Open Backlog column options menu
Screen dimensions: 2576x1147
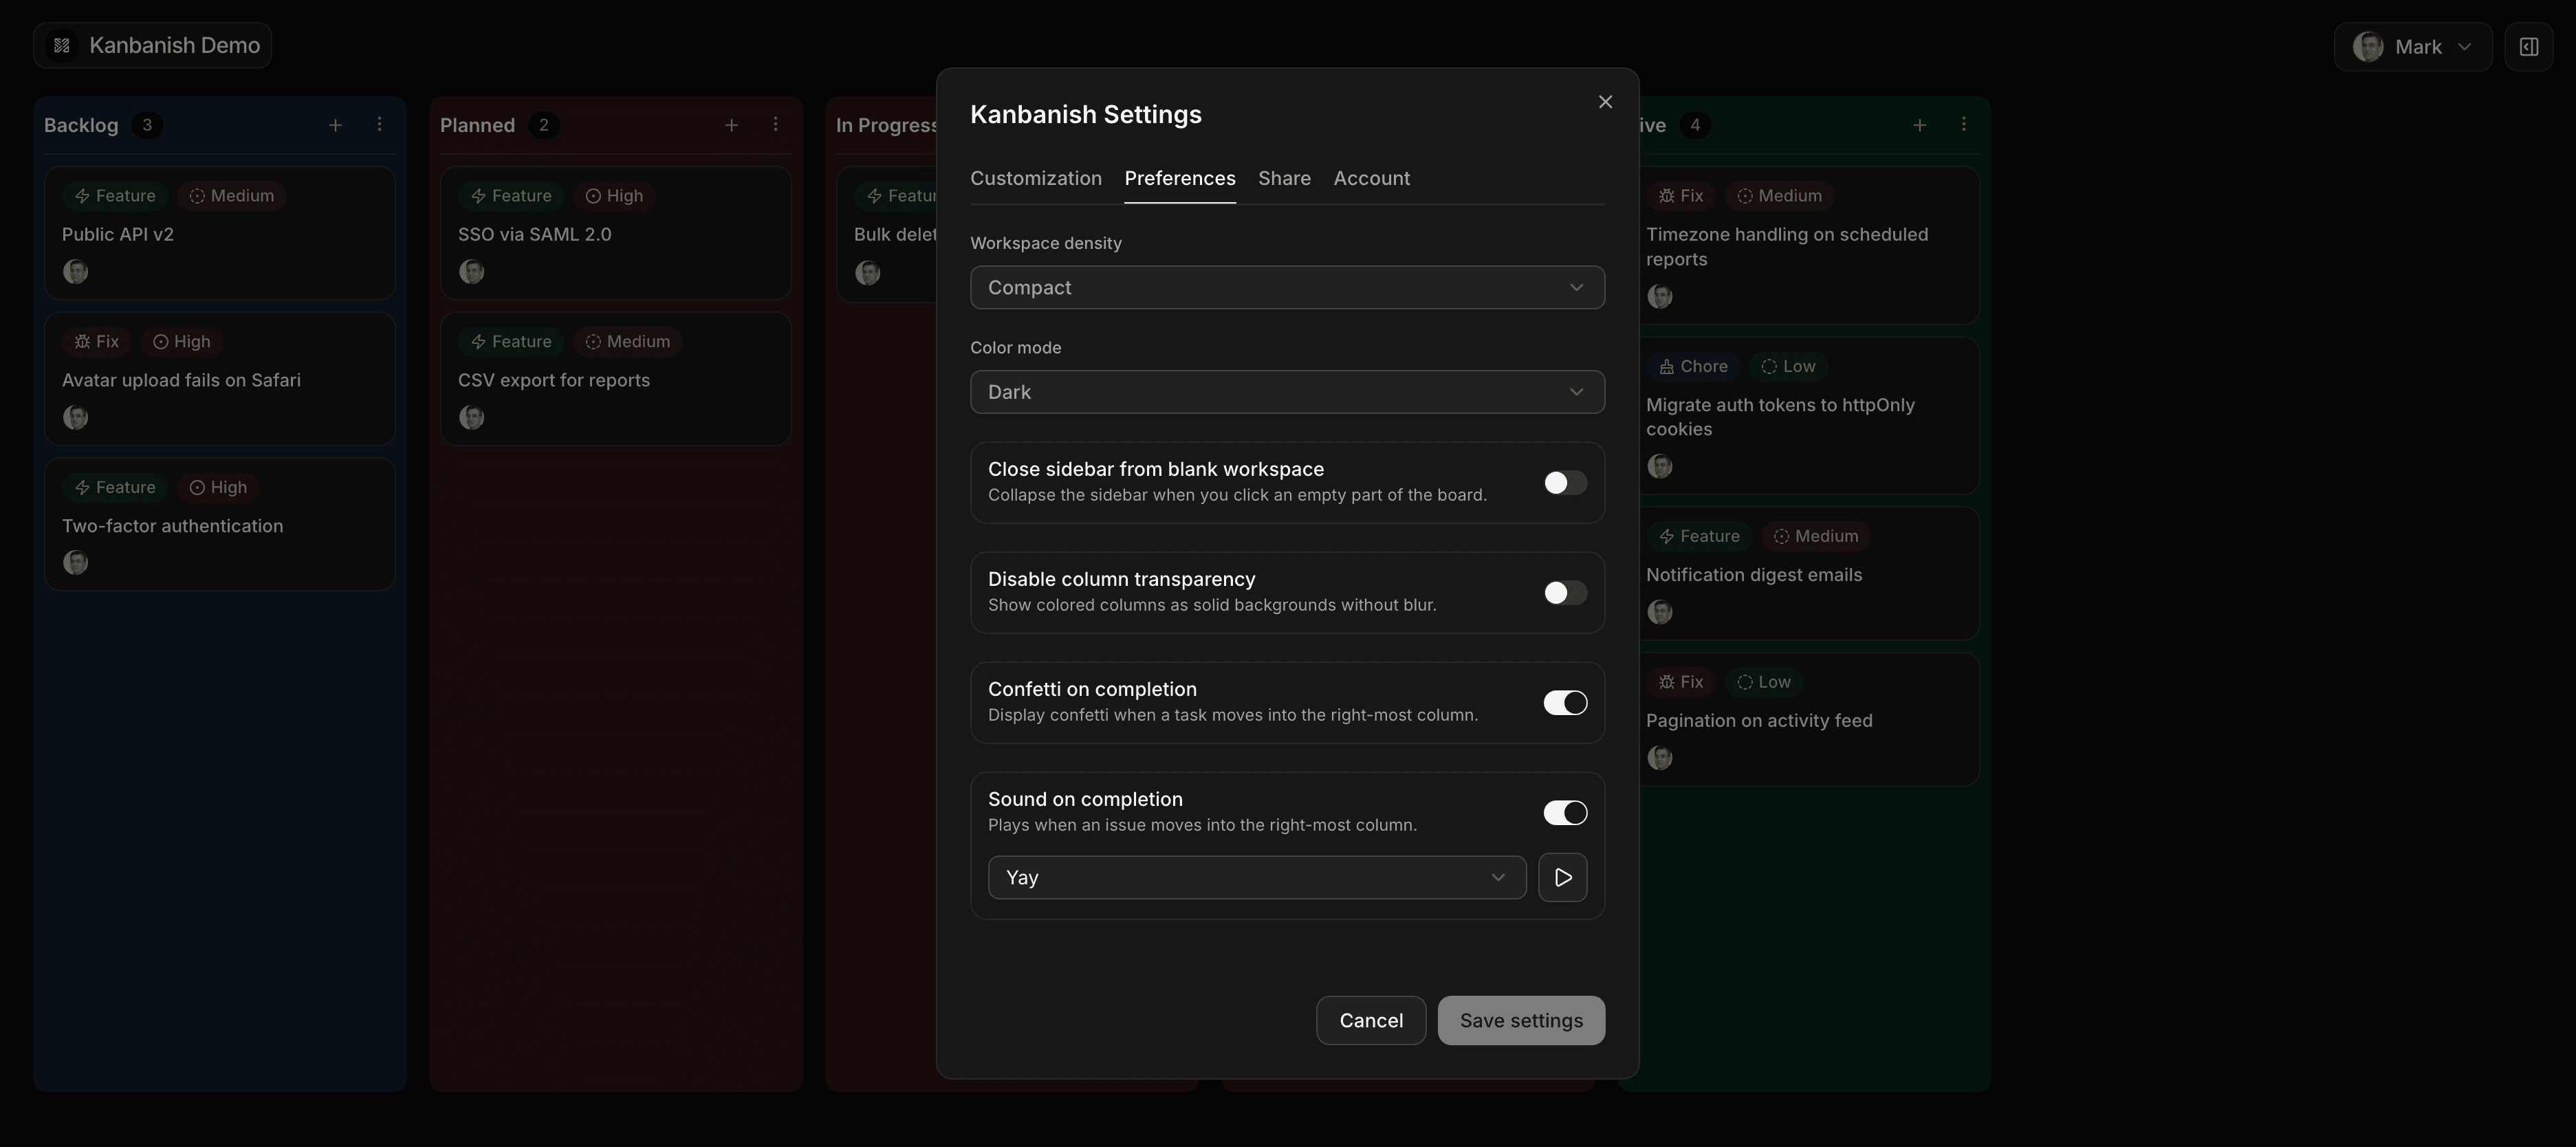[x=379, y=125]
